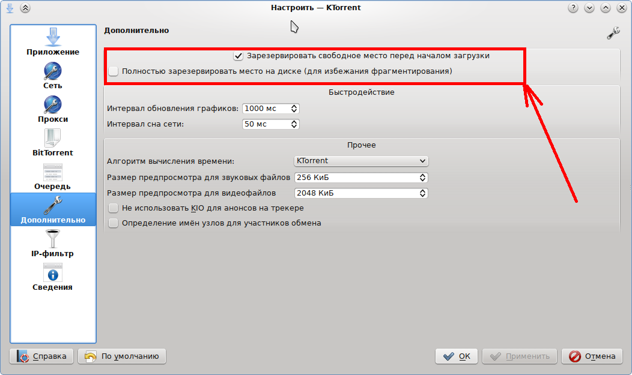Click the 256 КиБ audio preview spinbox arrows
Image resolution: width=632 pixels, height=375 pixels.
click(422, 178)
